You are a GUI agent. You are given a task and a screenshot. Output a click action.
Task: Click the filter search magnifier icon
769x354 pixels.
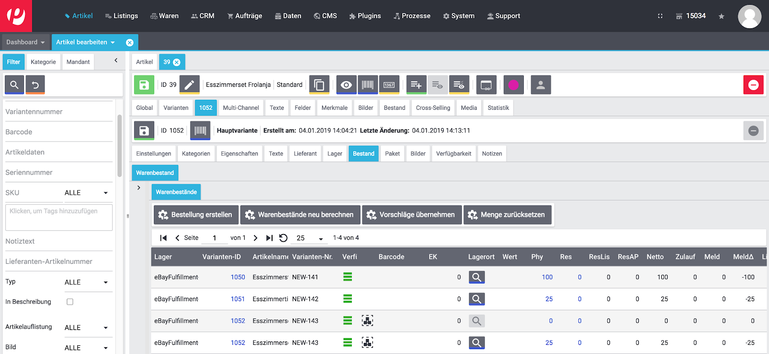click(14, 85)
